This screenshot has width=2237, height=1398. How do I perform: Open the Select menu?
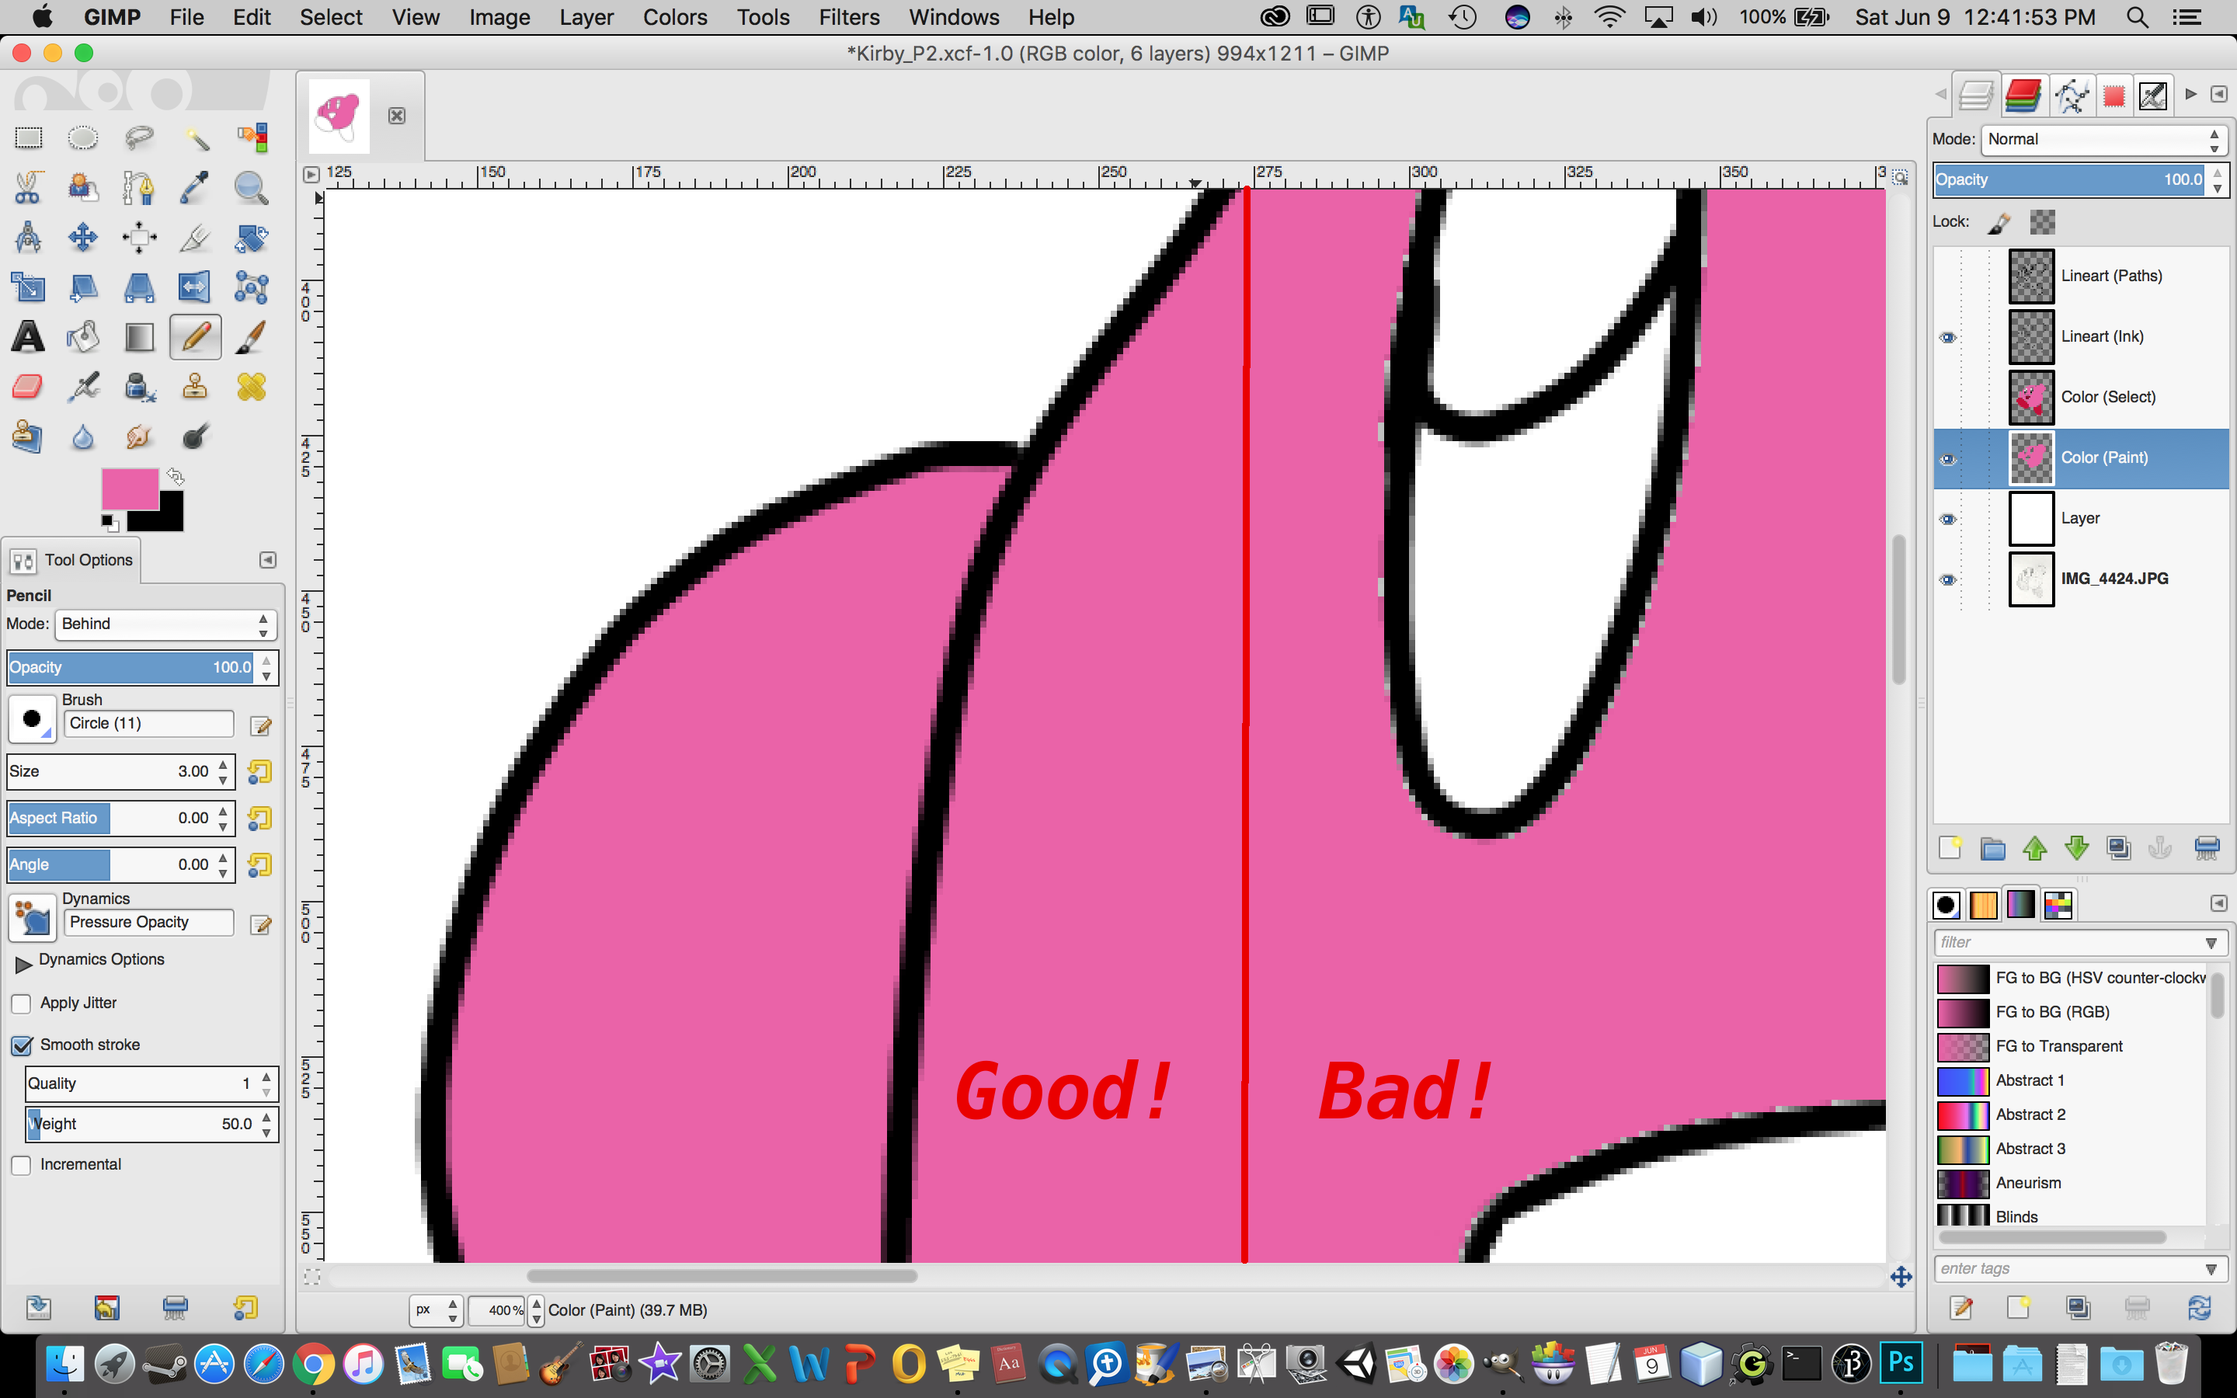pos(331,16)
